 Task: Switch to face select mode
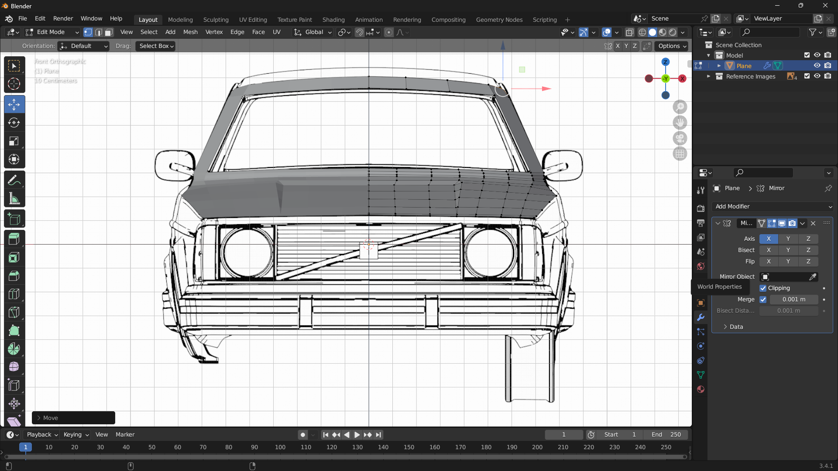[109, 32]
